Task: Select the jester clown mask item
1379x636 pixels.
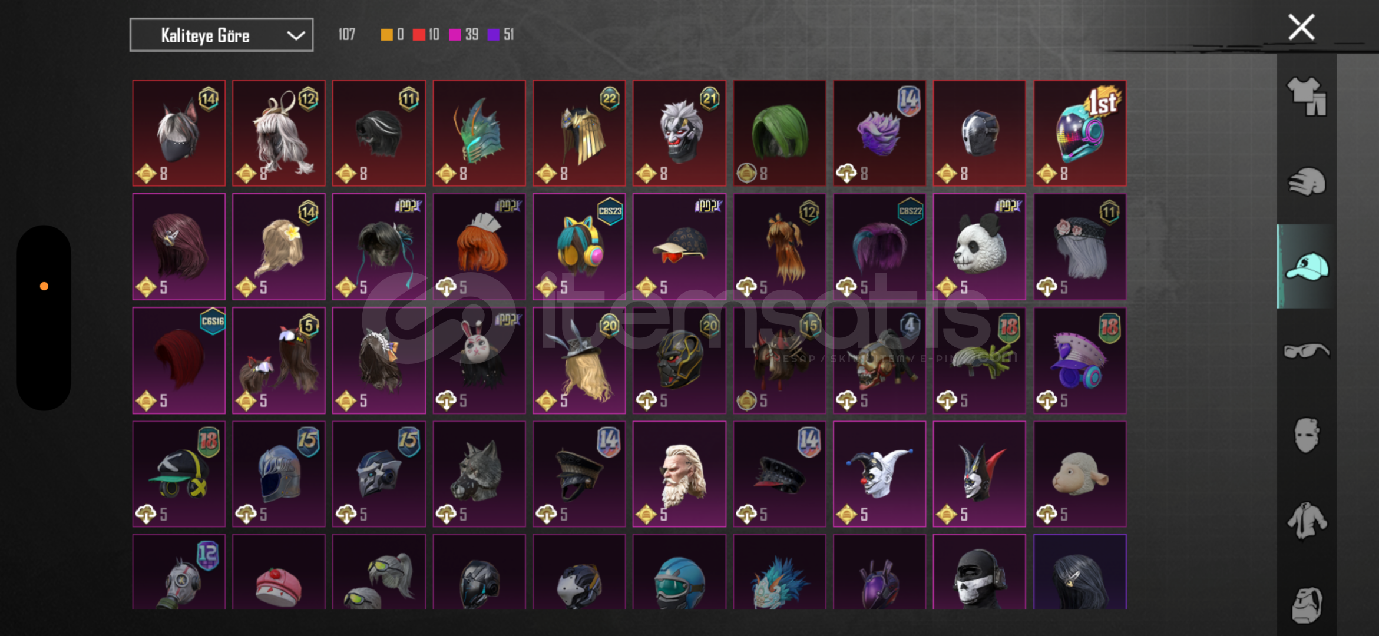Action: 879,474
